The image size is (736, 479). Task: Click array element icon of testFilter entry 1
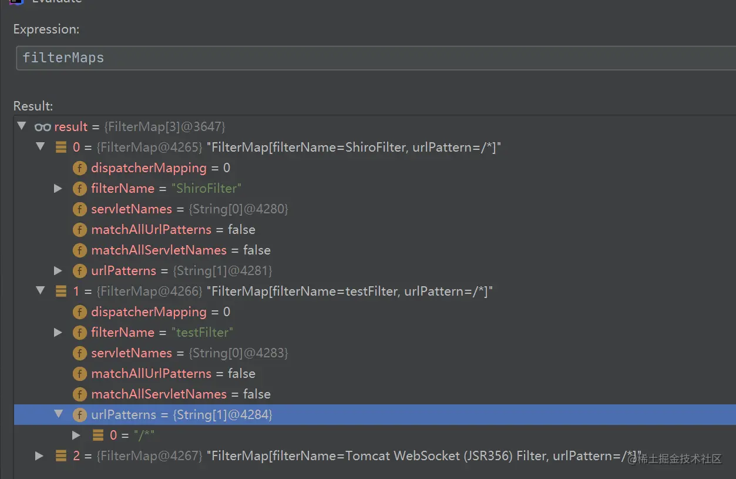coord(61,291)
